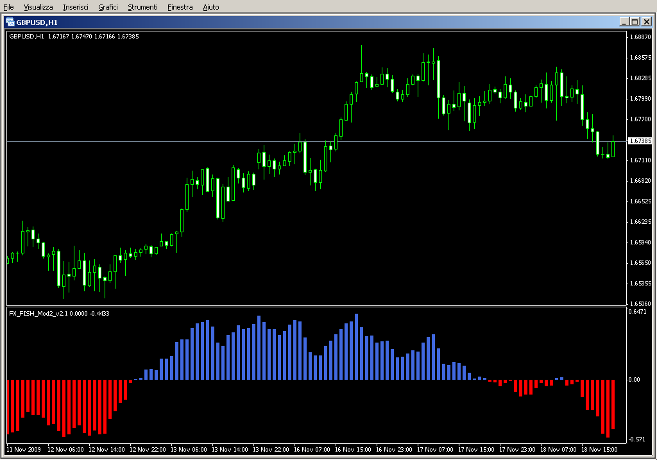Click the tallest blue bar near 16 Nov 15:00

(357, 347)
